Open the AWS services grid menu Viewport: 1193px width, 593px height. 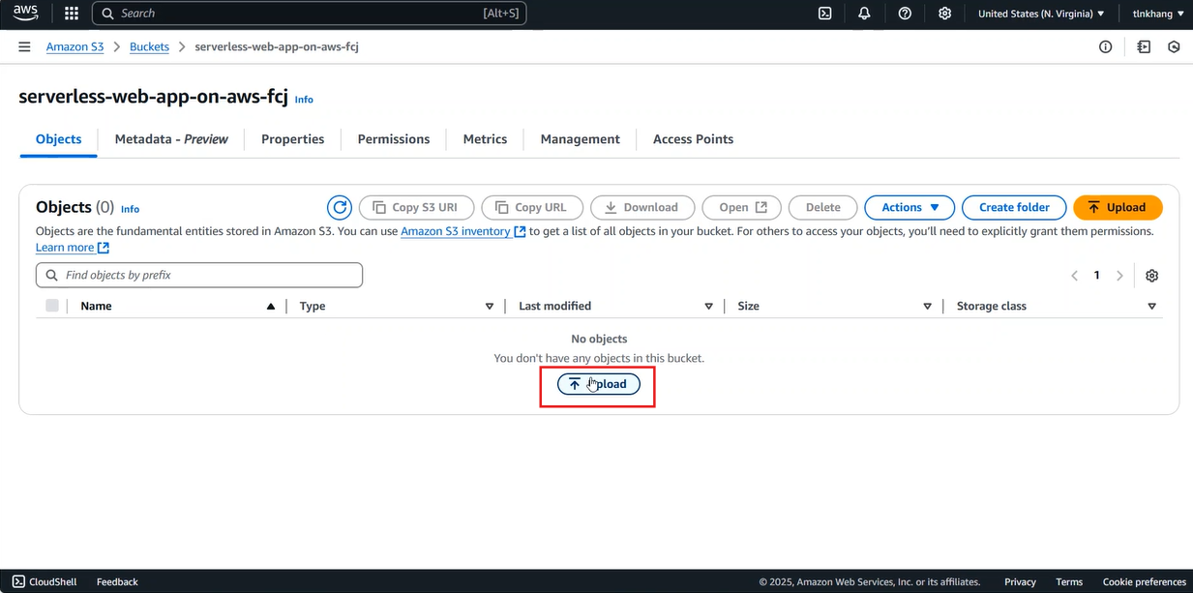[x=72, y=14]
